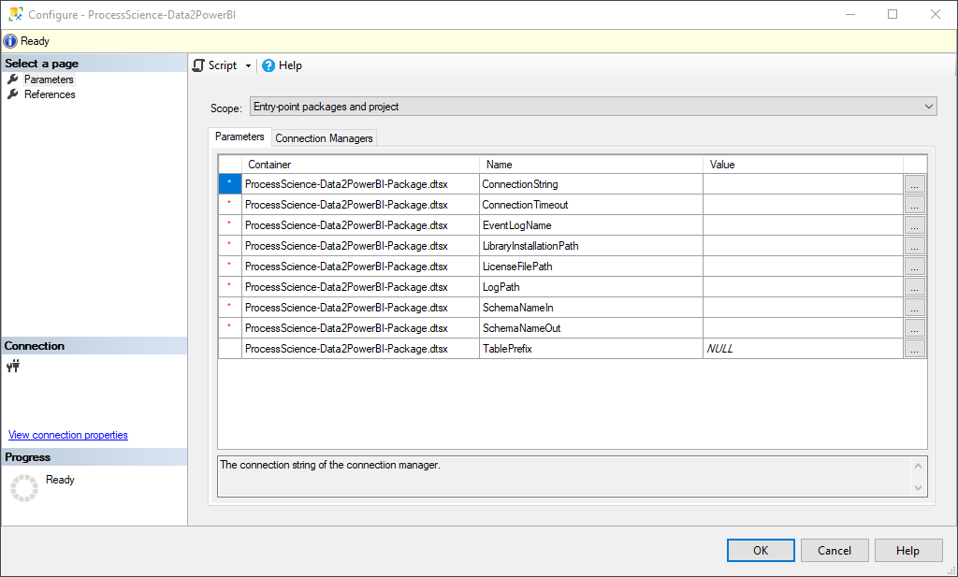958x577 pixels.
Task: Select the EventLogName name cell
Action: pos(591,225)
